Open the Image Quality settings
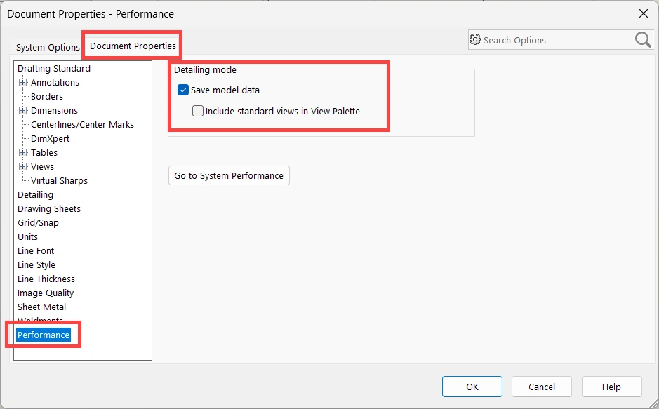 pos(46,293)
